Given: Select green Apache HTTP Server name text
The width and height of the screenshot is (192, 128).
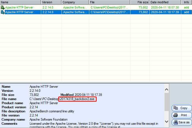Looking at the screenshot, I should [x=19, y=7].
